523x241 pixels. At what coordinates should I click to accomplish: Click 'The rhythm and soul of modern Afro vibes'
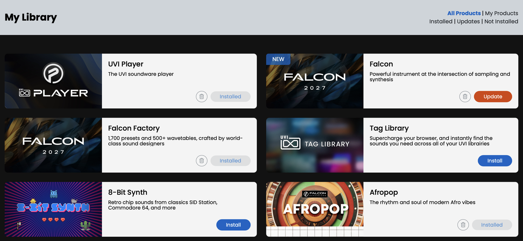tap(422, 202)
